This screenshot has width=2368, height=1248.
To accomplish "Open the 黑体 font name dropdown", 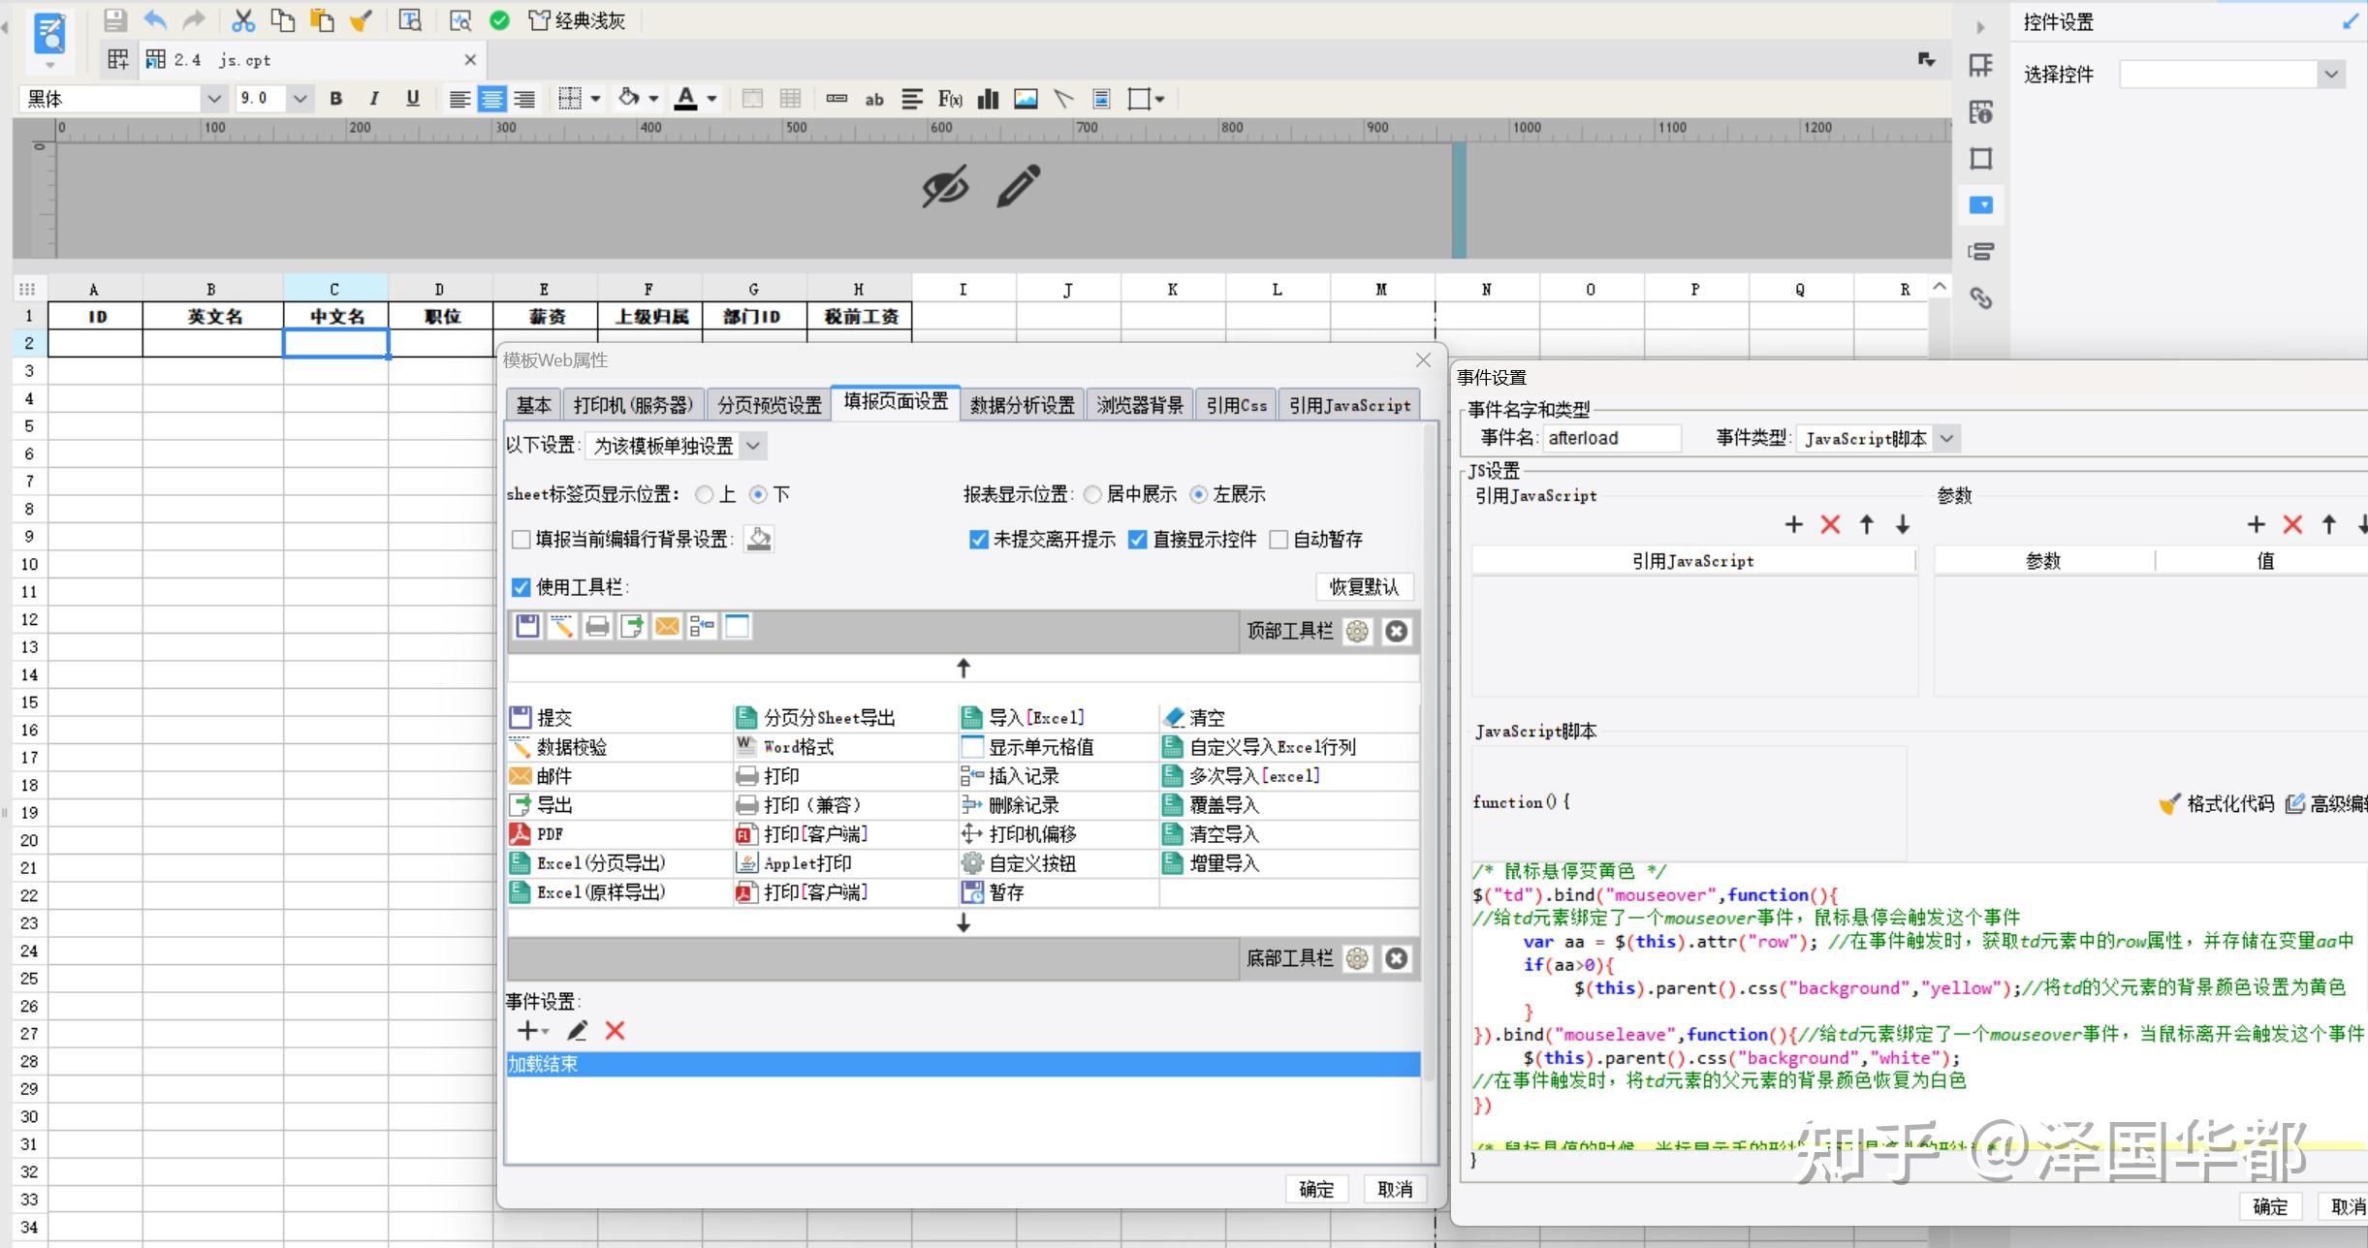I will coord(214,98).
